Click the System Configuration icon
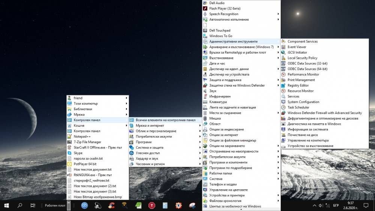375x211 pixels. coord(283,102)
